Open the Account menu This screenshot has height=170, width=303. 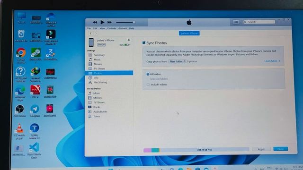point(123,28)
